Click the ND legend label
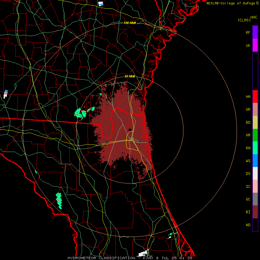The width and height of the screenshot is (260, 260). 248,225
